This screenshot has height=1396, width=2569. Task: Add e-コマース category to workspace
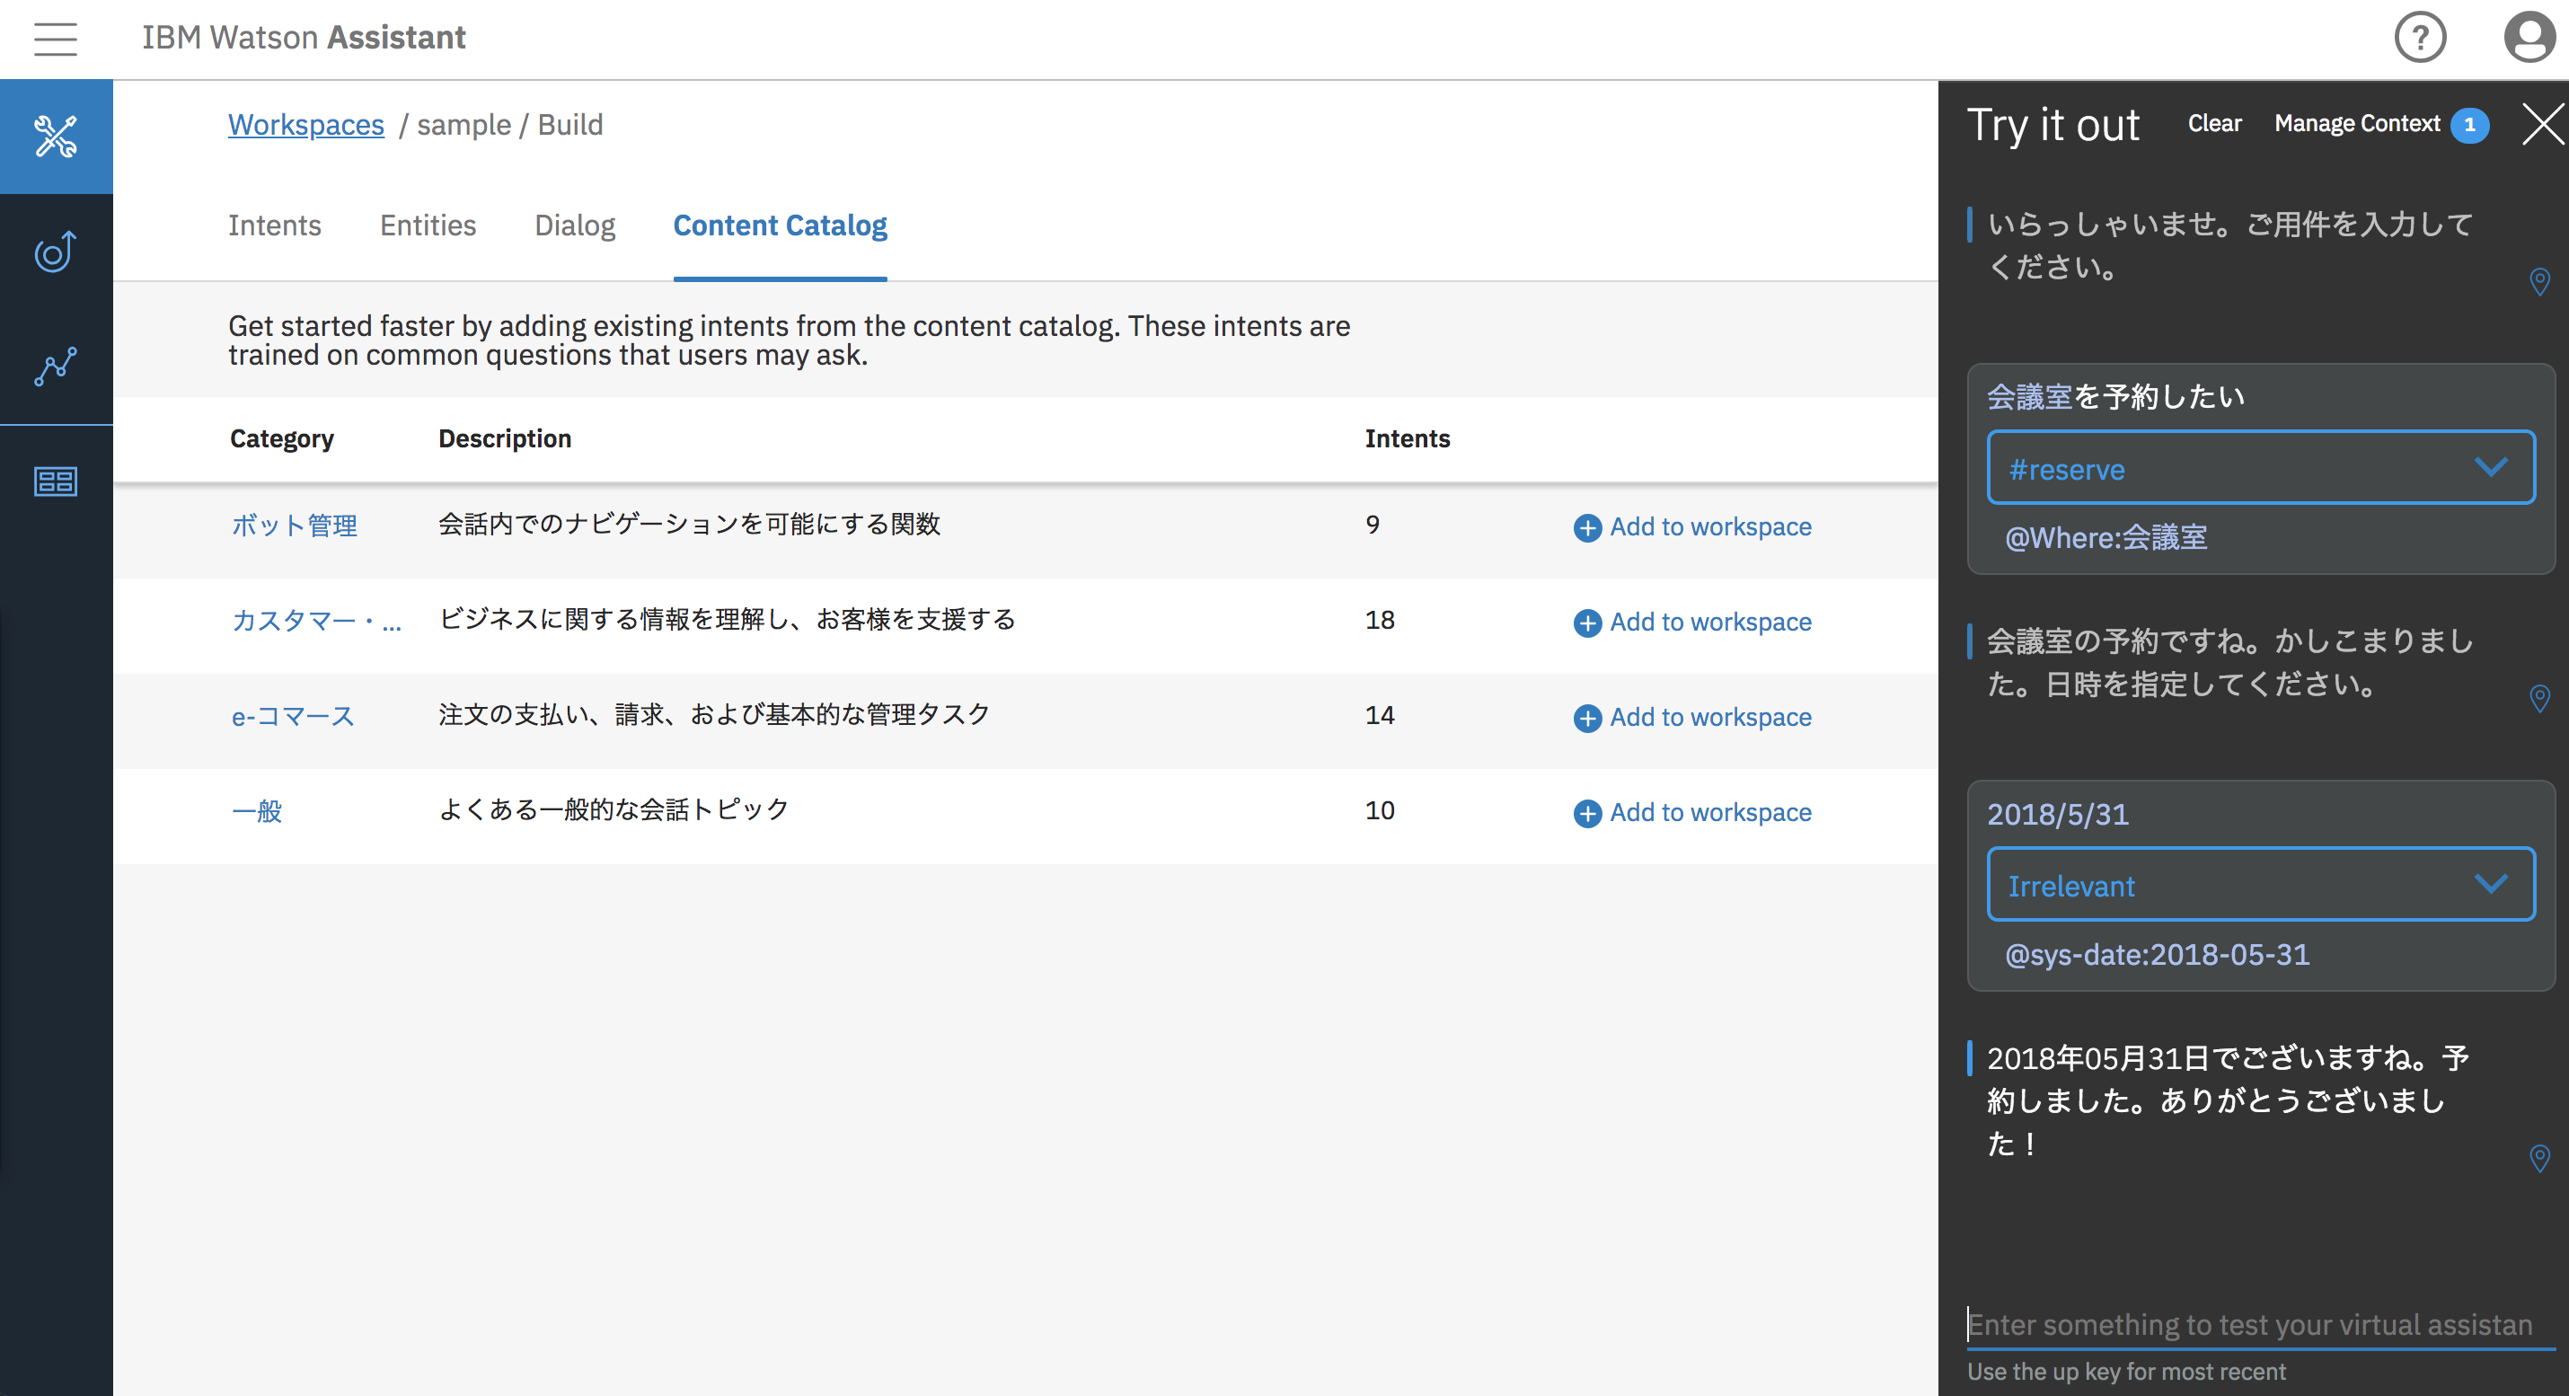coord(1692,717)
